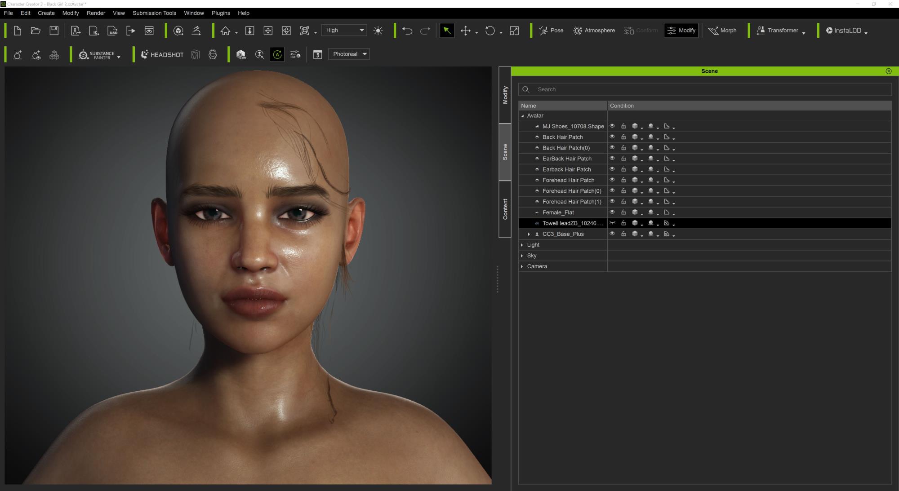
Task: Open the Plugins menu
Action: [221, 13]
